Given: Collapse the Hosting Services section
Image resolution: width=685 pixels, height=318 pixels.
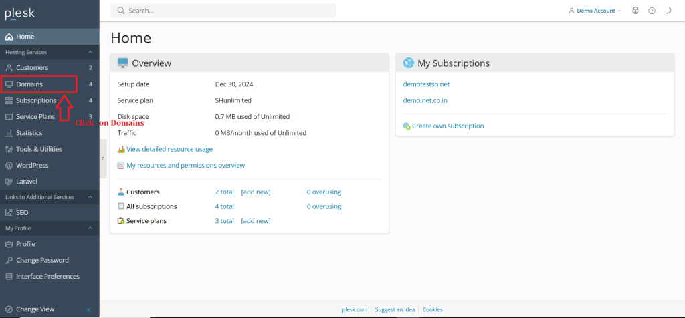Looking at the screenshot, I should tap(90, 52).
